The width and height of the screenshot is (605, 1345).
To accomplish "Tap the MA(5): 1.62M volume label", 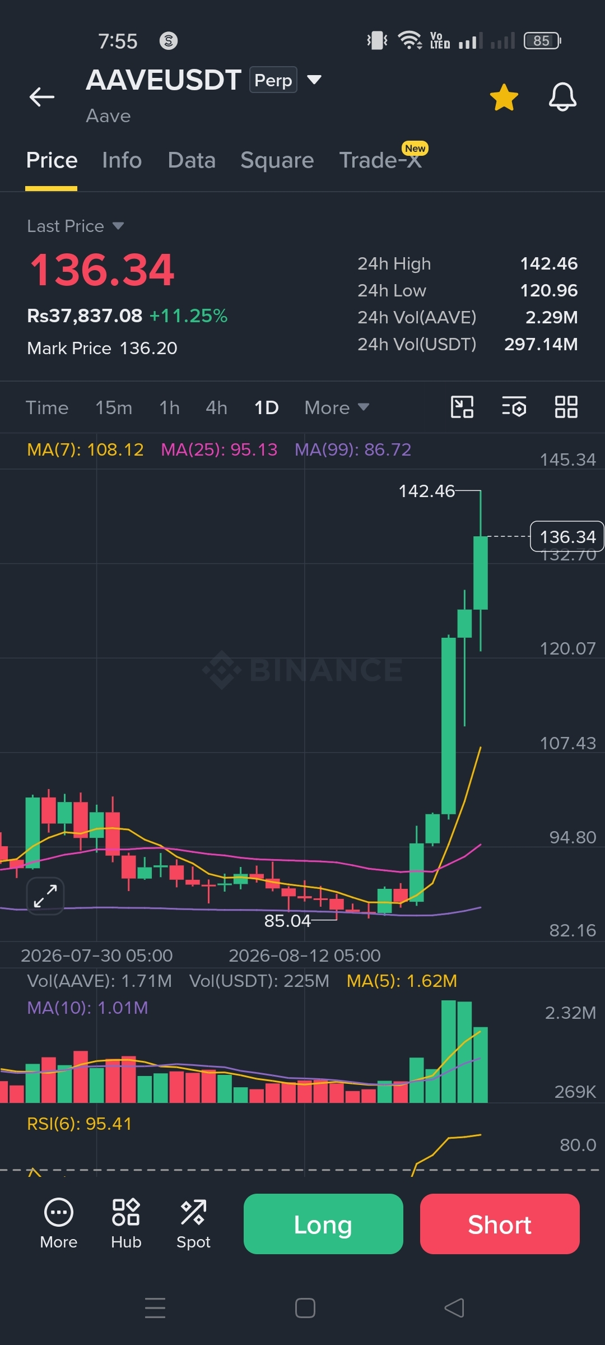I will coord(402,981).
